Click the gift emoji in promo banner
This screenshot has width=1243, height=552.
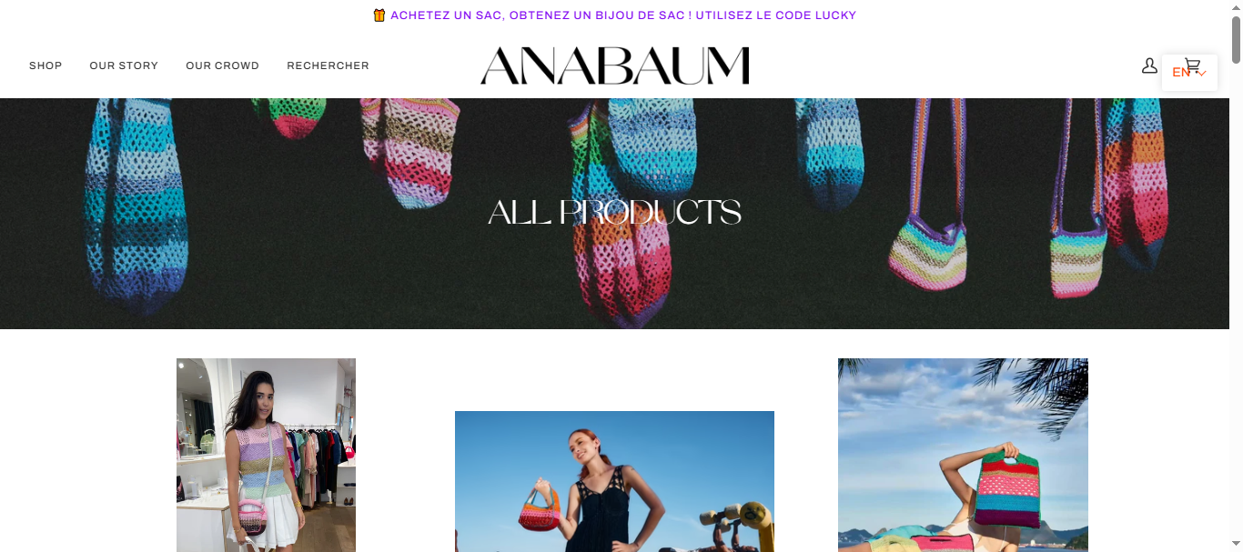click(x=379, y=15)
